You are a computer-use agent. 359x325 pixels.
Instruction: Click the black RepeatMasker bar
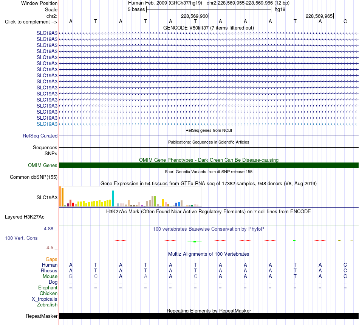(x=209, y=316)
